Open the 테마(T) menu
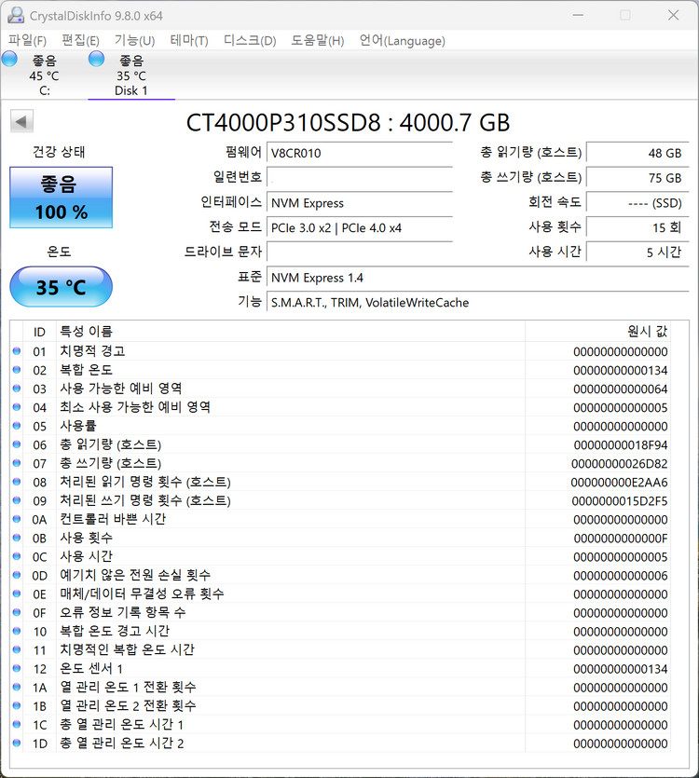 [189, 40]
